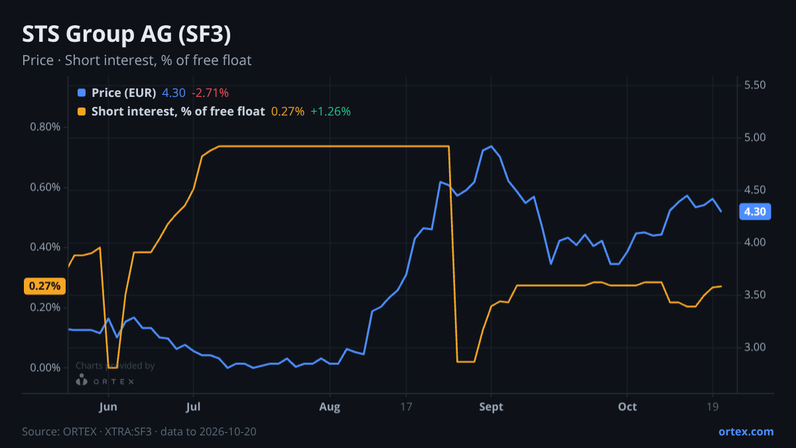
Task: Click the 0.00% left axis label
Action: [45, 368]
